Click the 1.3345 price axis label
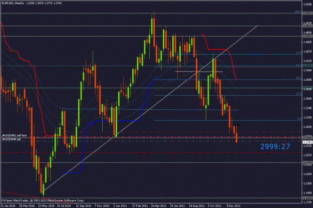Screen dimensions: 313x208 307,108
